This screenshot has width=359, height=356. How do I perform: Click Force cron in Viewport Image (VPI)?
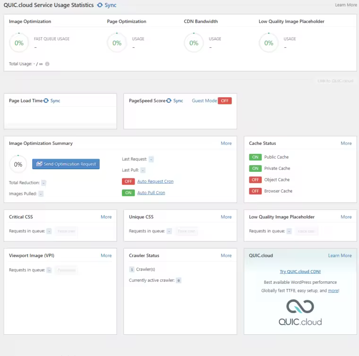coord(67,270)
